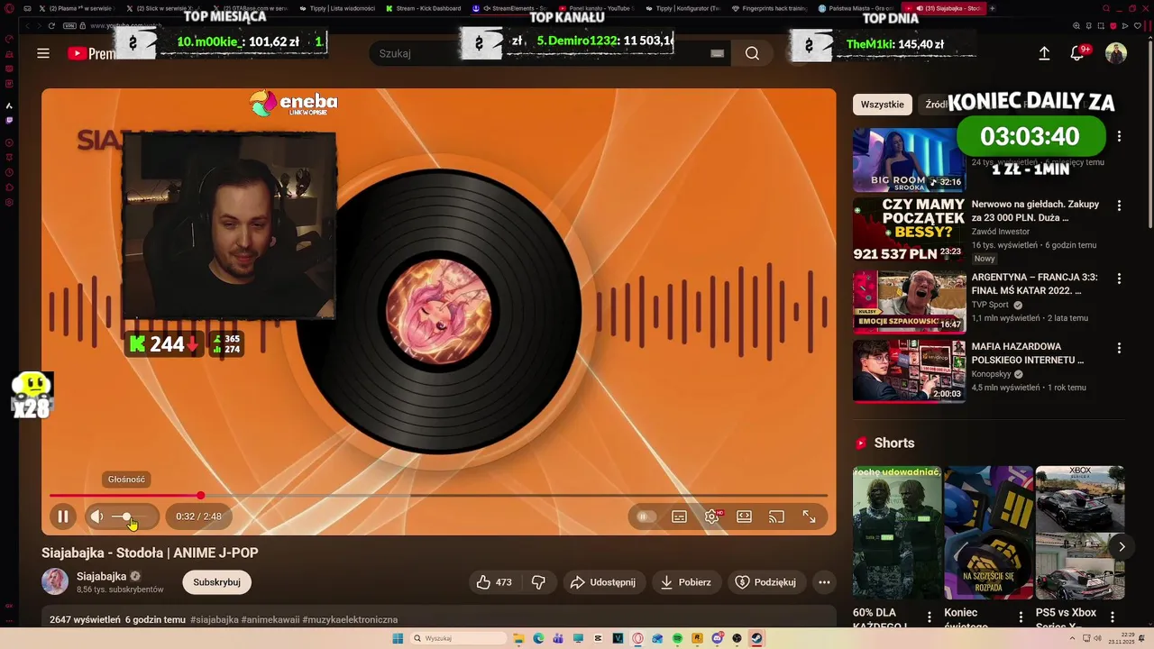
Task: Switch to the Stream - Kick Dashboard tab
Action: click(x=422, y=8)
